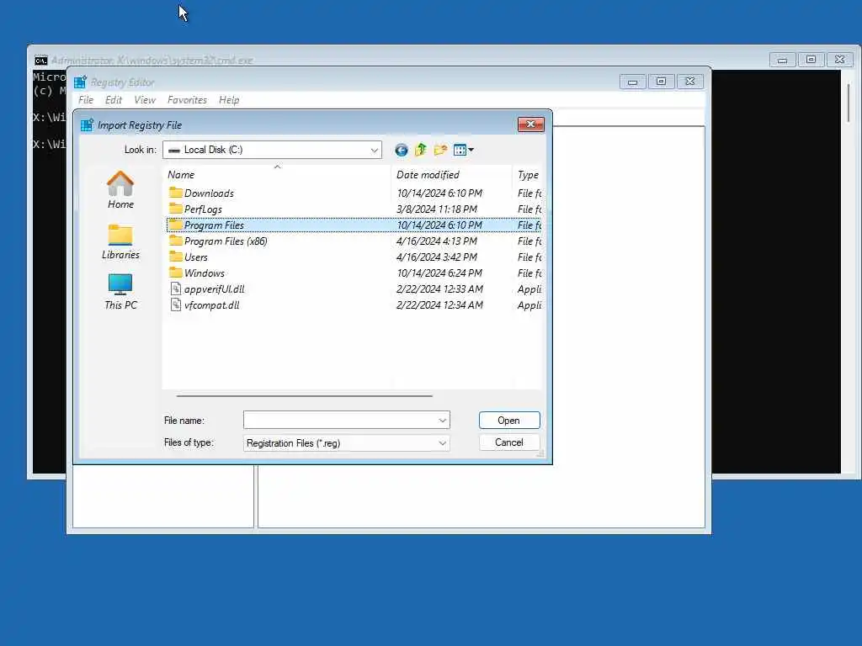Go up one folder level icon
This screenshot has height=646, width=862.
click(421, 150)
